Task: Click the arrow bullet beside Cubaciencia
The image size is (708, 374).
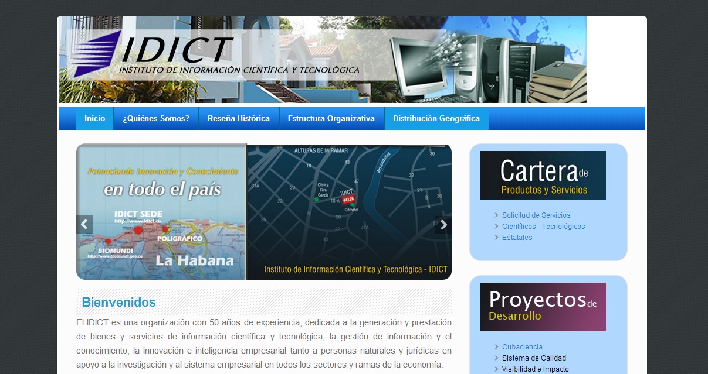Action: (497, 347)
